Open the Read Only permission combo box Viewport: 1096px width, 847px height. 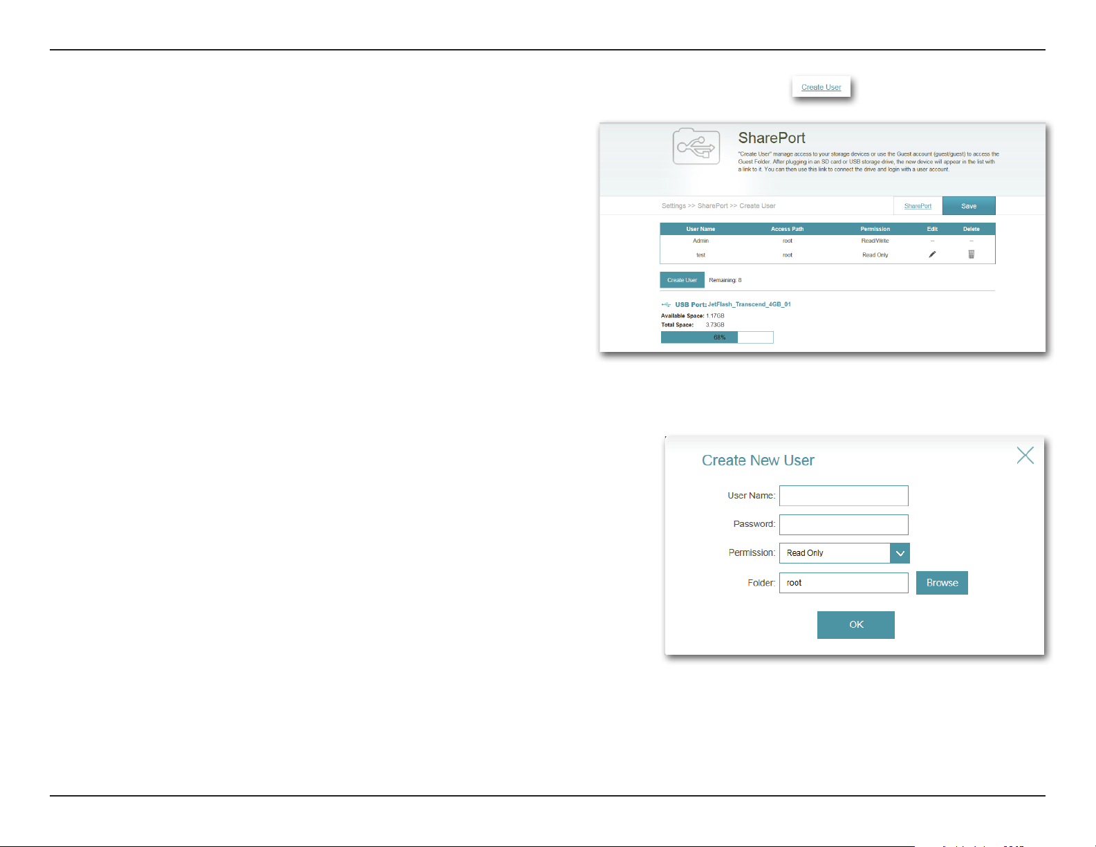[x=835, y=553]
